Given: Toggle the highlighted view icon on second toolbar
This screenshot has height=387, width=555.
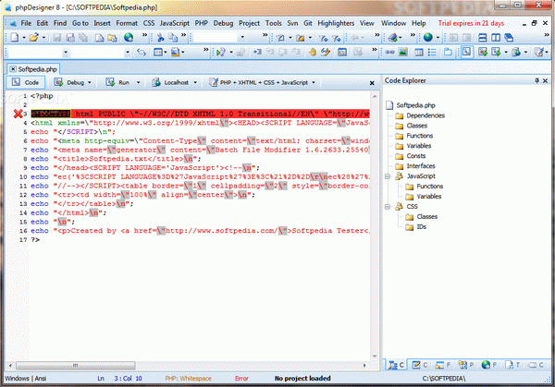Looking at the screenshot, I should click(x=466, y=53).
